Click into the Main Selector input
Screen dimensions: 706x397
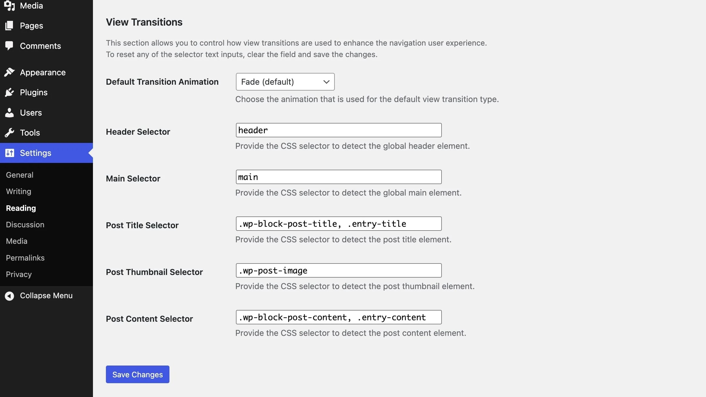[338, 177]
